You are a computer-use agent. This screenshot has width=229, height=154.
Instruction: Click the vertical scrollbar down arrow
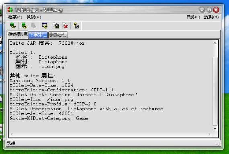point(215,128)
